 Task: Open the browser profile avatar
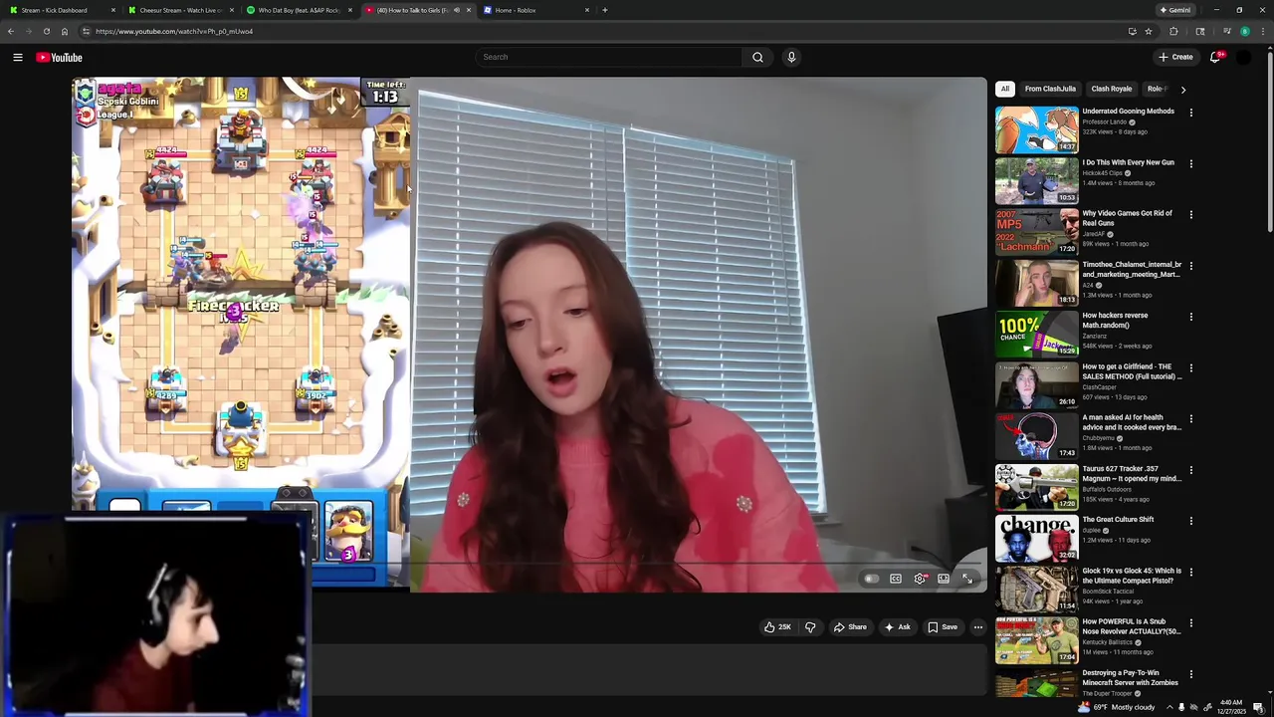pyautogui.click(x=1244, y=31)
